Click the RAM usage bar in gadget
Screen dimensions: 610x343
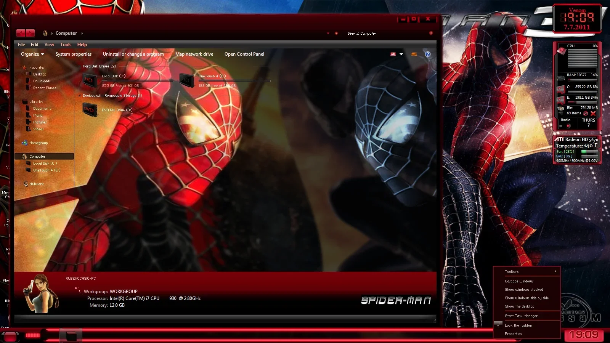point(582,80)
